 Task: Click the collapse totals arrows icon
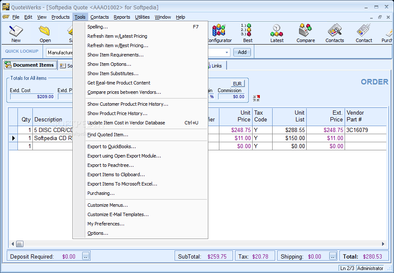point(256,98)
